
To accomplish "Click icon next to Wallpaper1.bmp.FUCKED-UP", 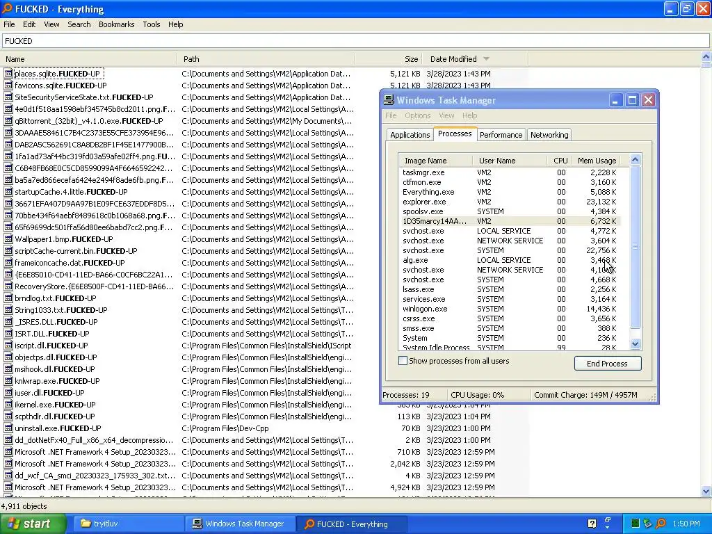I will [8, 239].
